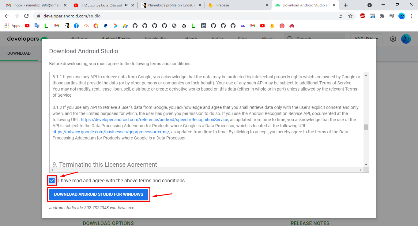Click the developers site account avatar
The width and height of the screenshot is (418, 226).
pyautogui.click(x=406, y=39)
